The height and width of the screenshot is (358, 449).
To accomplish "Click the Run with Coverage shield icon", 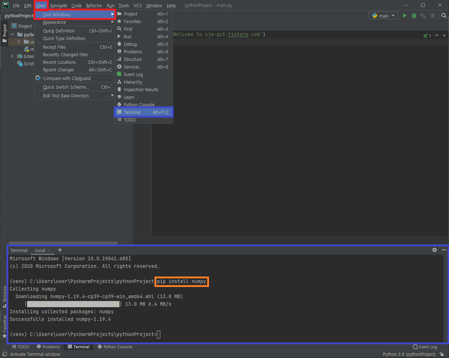I will point(423,16).
